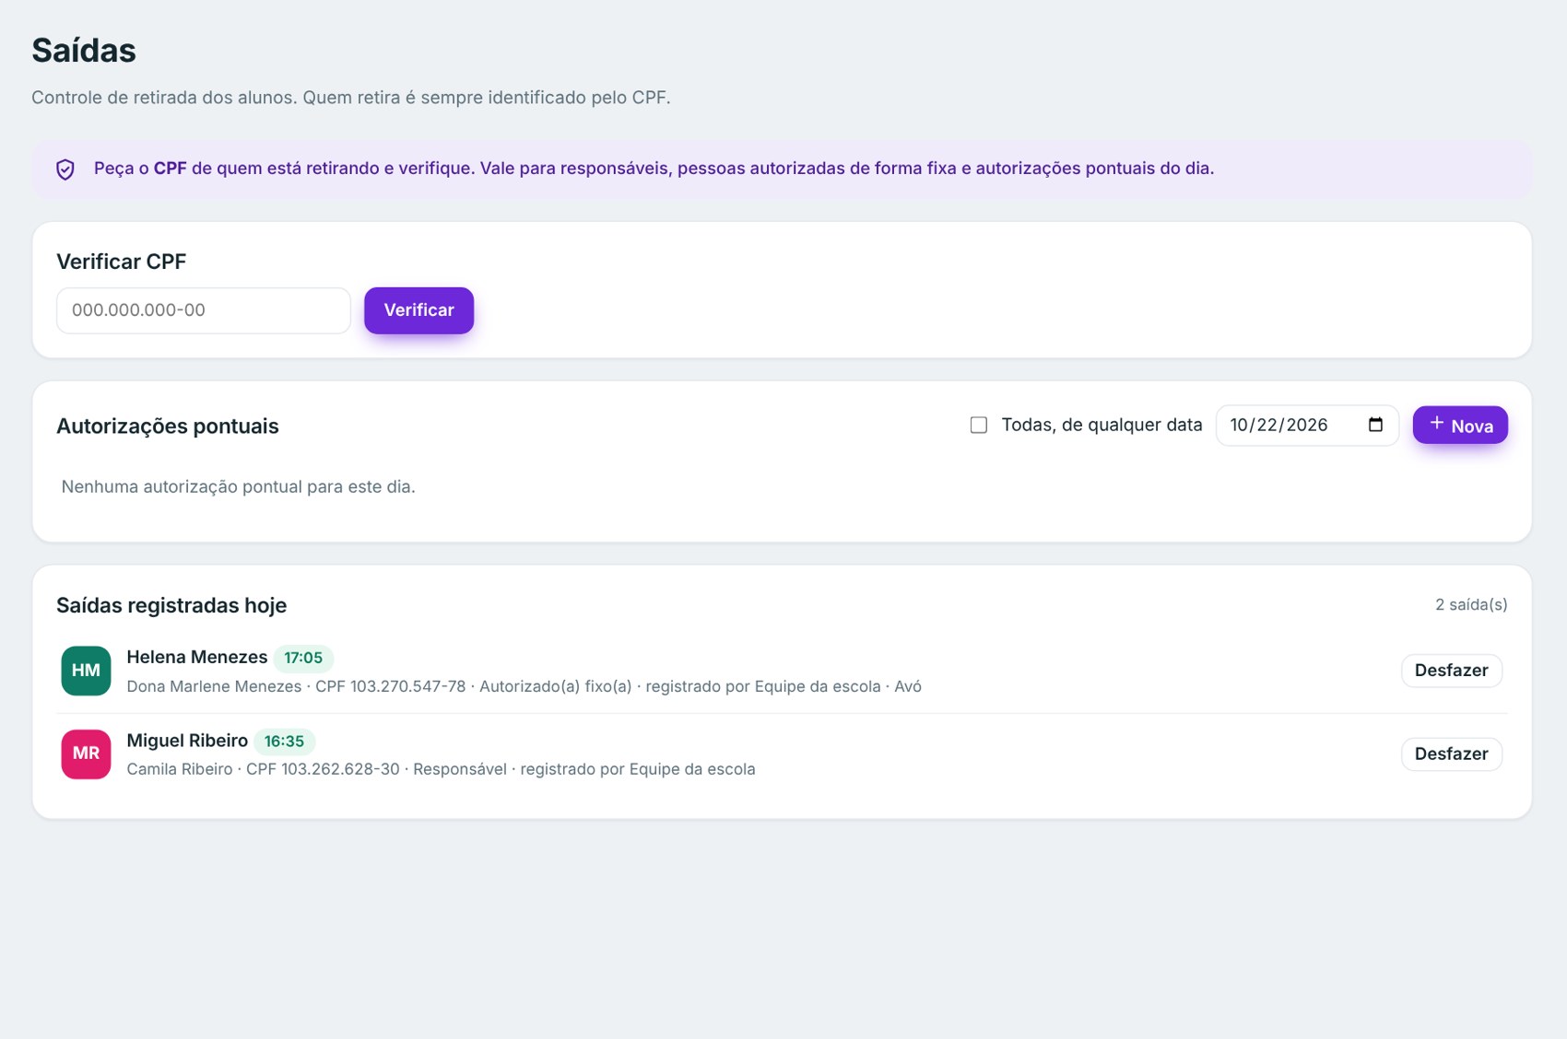1567x1039 pixels.
Task: Enable 'Todas, de qualquer data' checkbox
Action: point(979,425)
